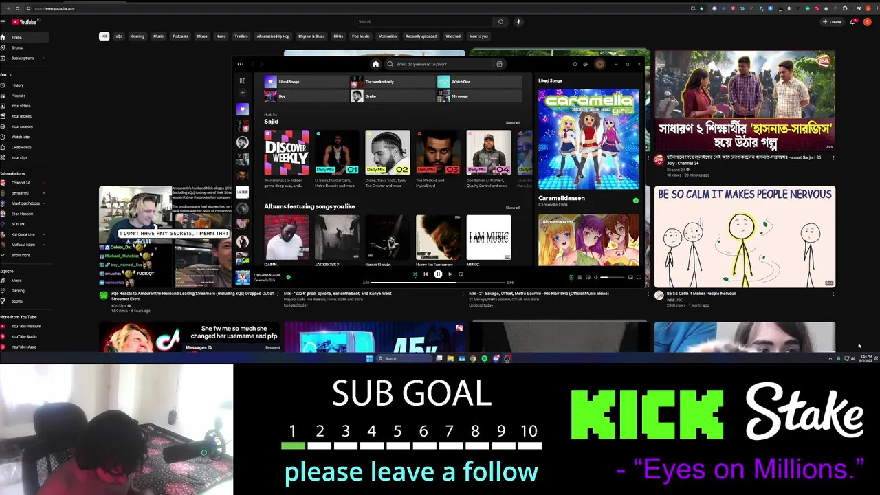Select News chip on YouTube
This screenshot has height=495, width=880.
(x=221, y=36)
